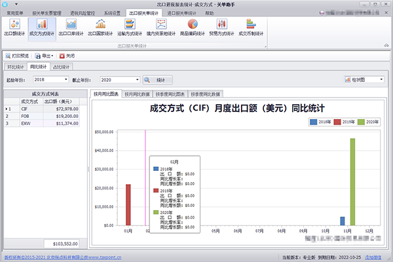Click the $19,200.00 cell
393x262 pixels.
(x=62, y=116)
